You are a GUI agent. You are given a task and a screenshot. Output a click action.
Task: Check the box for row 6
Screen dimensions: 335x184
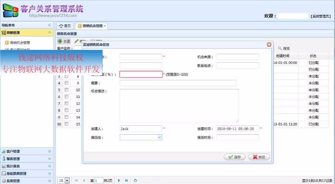pos(67,96)
